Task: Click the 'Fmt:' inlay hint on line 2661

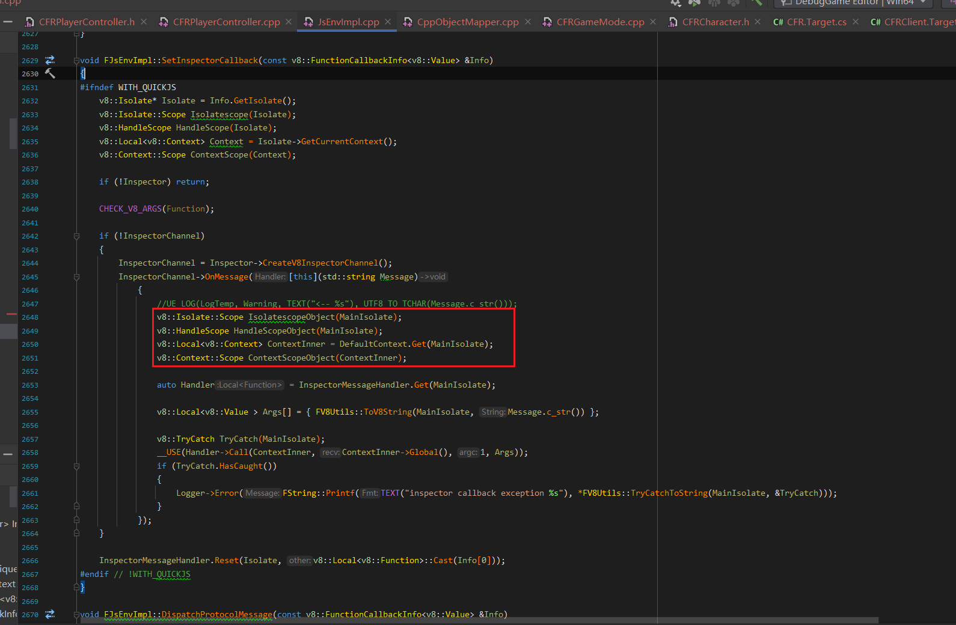Action: (370, 493)
